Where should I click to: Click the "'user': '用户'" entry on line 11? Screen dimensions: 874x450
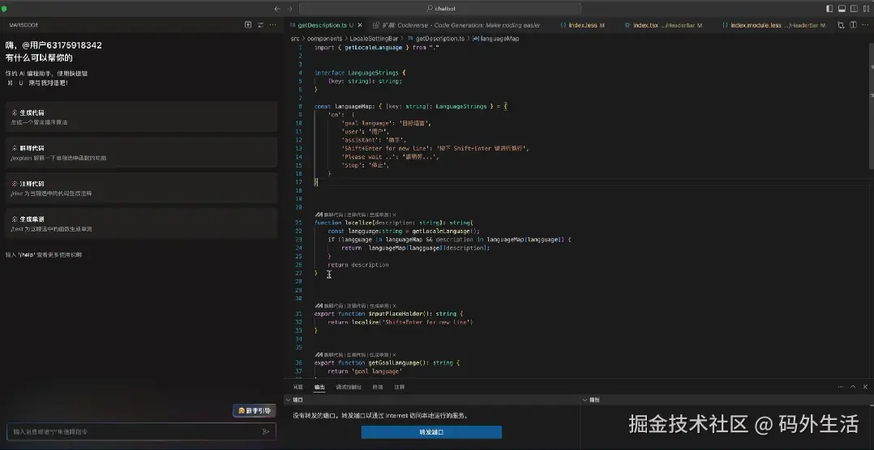tap(365, 132)
